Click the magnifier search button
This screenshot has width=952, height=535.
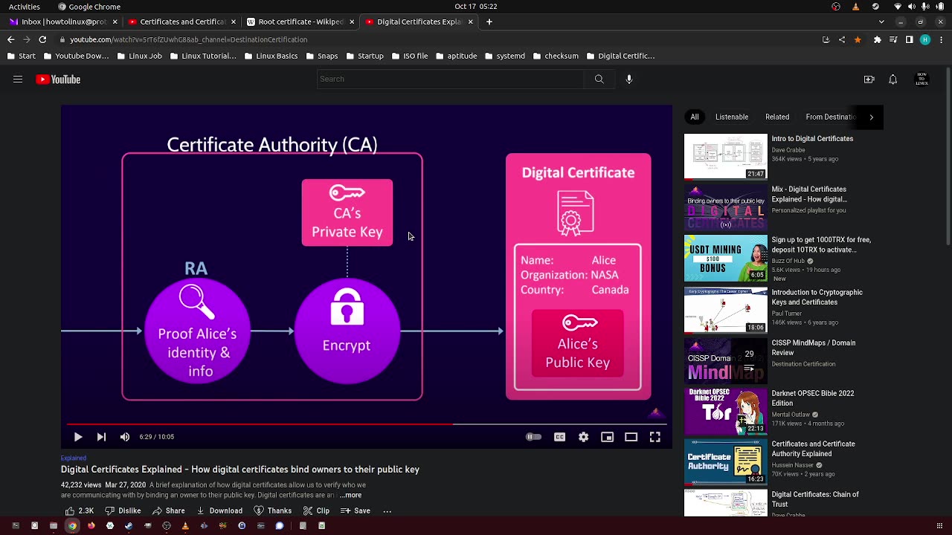tap(599, 79)
